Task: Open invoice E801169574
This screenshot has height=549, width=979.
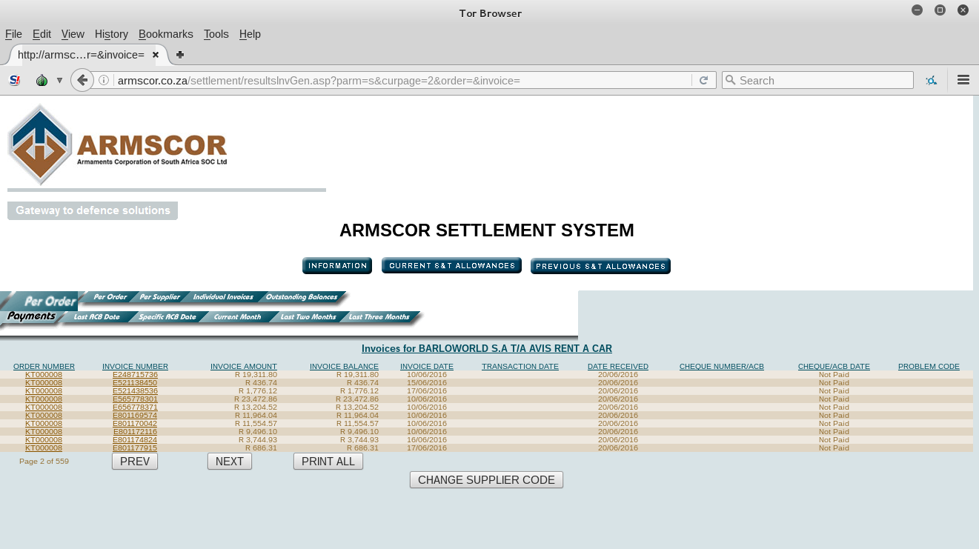Action: click(135, 416)
